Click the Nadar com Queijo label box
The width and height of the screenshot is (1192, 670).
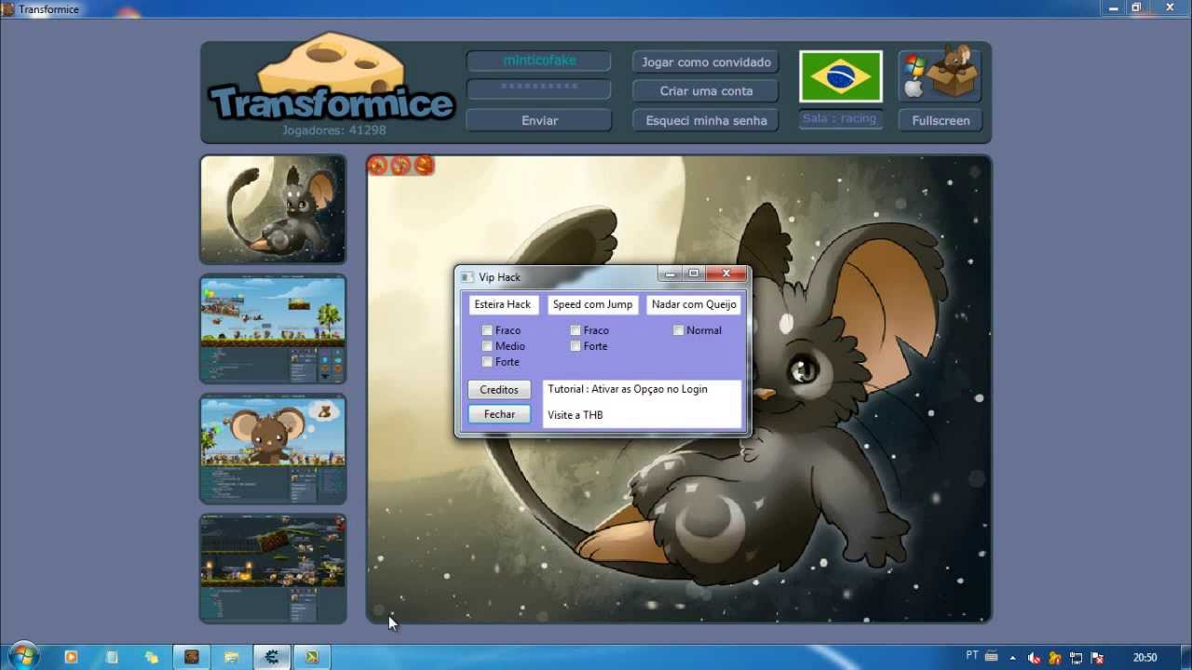[x=694, y=304]
